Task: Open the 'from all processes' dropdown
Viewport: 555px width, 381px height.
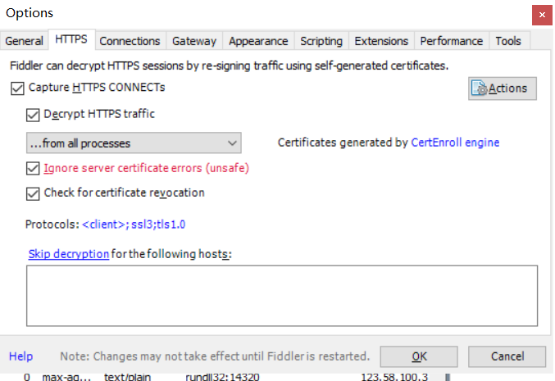Action: (x=133, y=143)
